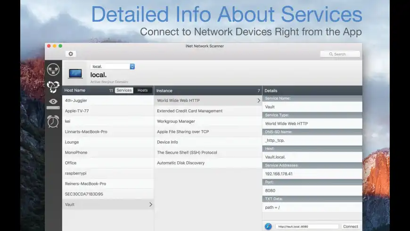This screenshot has height=231, width=410.
Task: Open the local. domain dropdown
Action: pos(113,66)
